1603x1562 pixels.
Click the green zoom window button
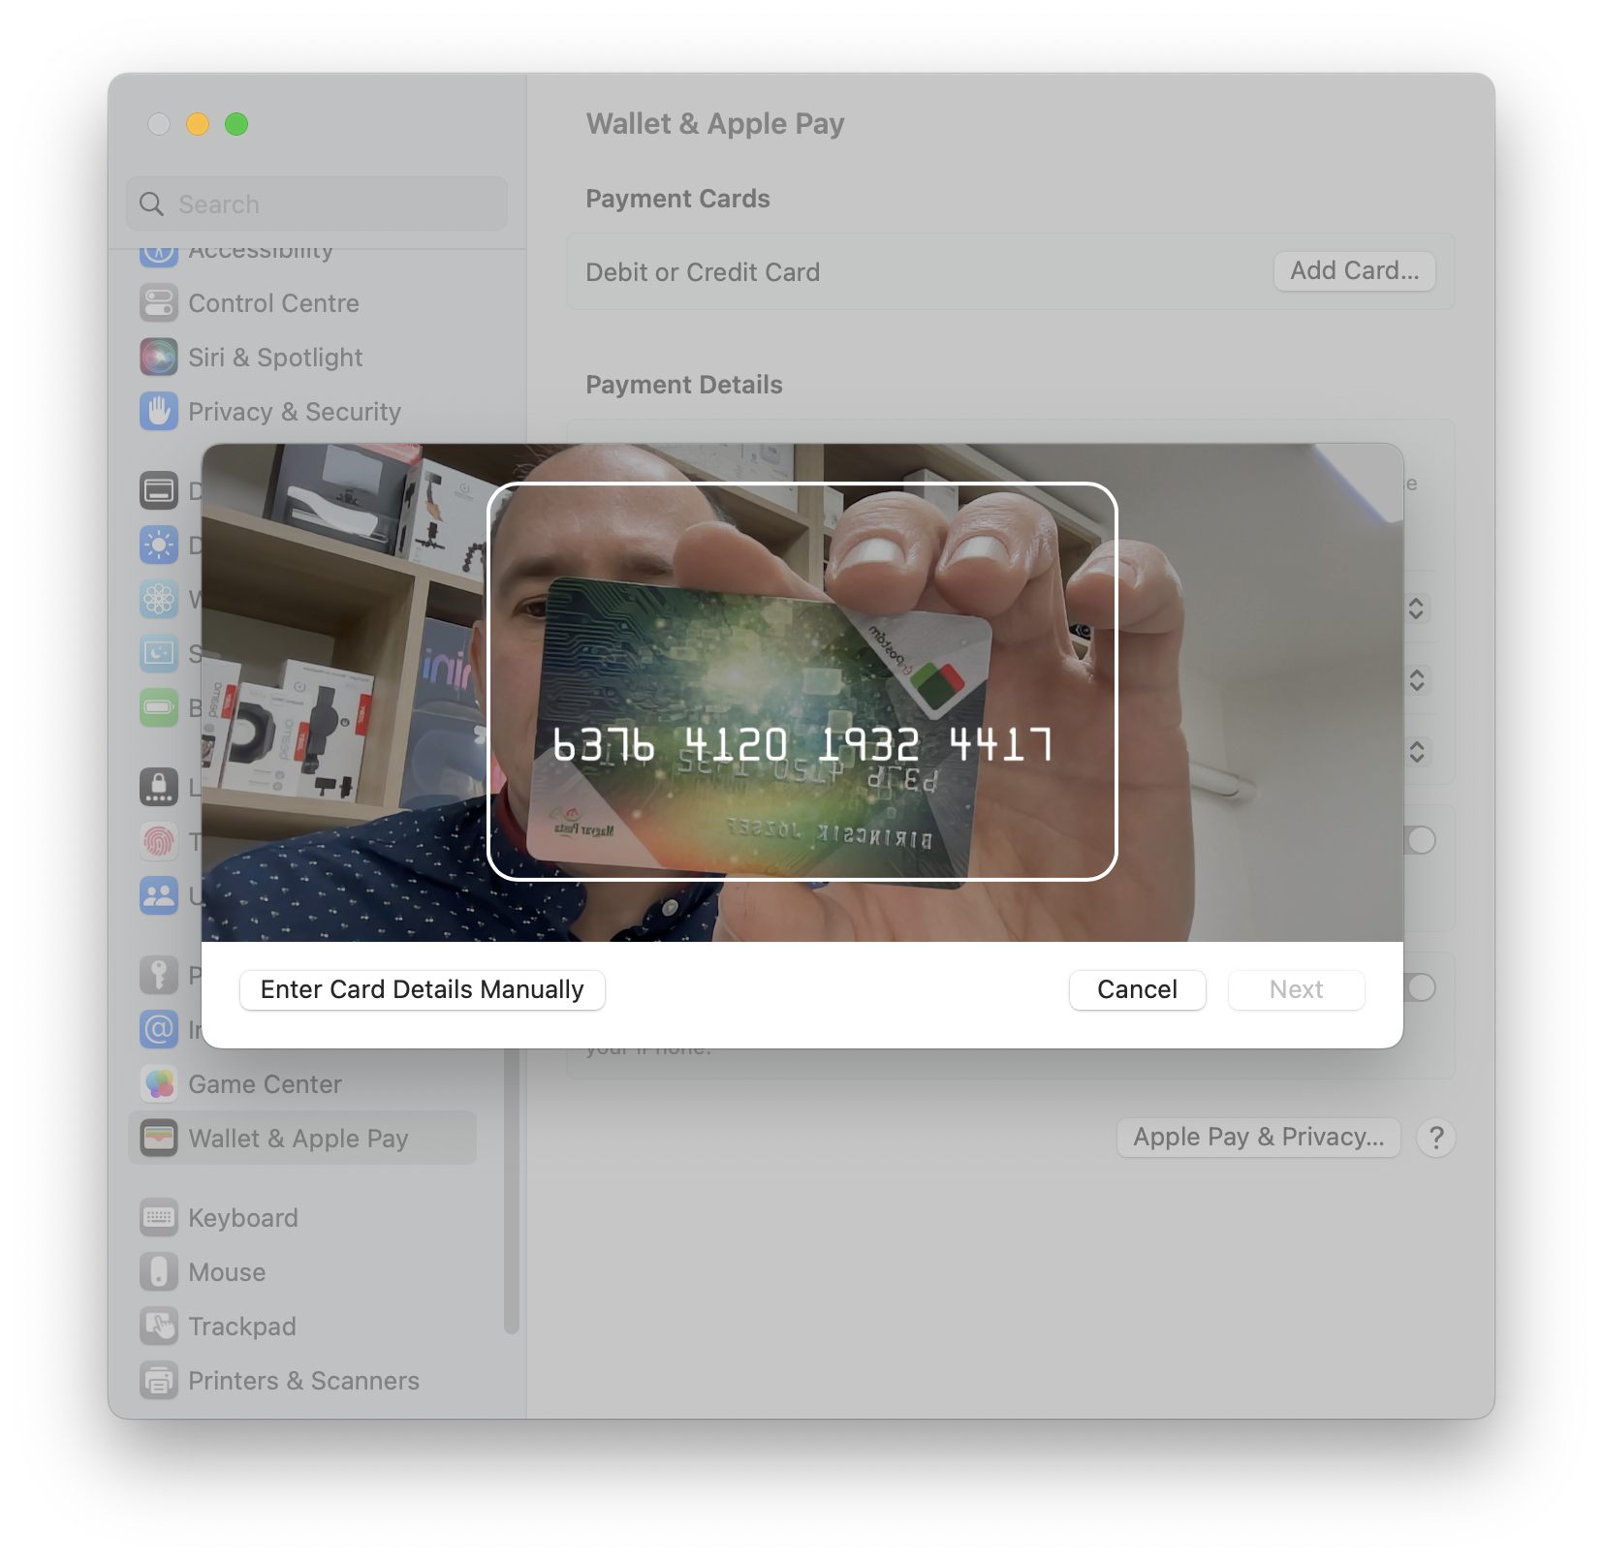(x=236, y=124)
